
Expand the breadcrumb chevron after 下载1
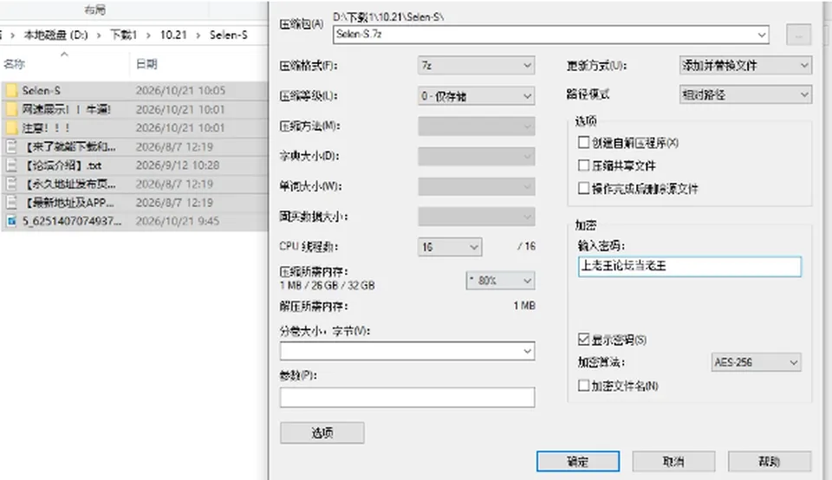pos(148,36)
